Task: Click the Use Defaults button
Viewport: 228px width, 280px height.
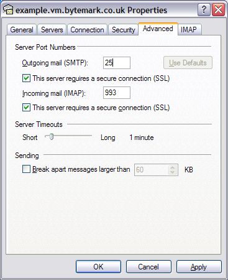Action: point(188,63)
